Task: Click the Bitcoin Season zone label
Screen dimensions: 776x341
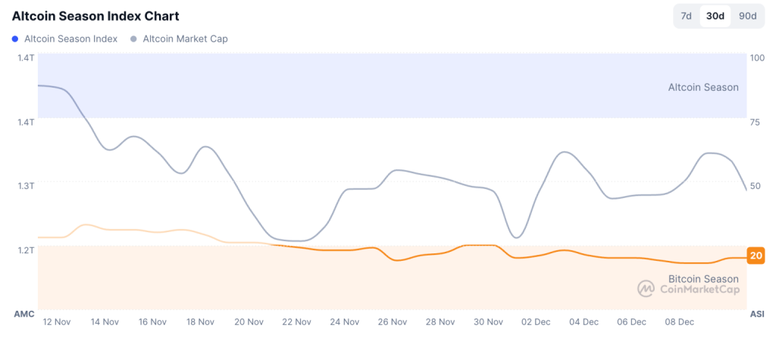Action: click(704, 279)
